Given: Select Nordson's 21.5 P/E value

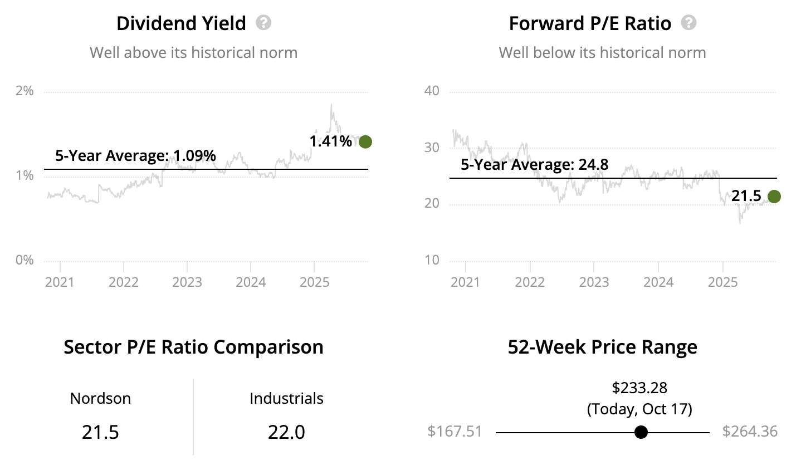Looking at the screenshot, I should coord(100,432).
